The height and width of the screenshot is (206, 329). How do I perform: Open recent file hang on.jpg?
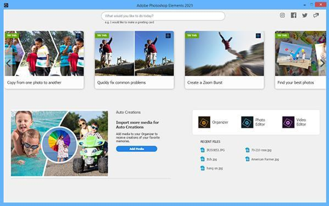[215, 168]
